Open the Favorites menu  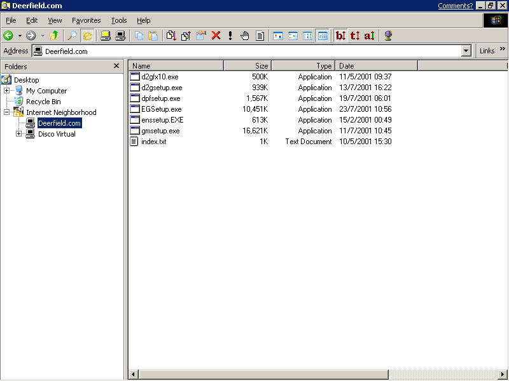click(x=86, y=20)
